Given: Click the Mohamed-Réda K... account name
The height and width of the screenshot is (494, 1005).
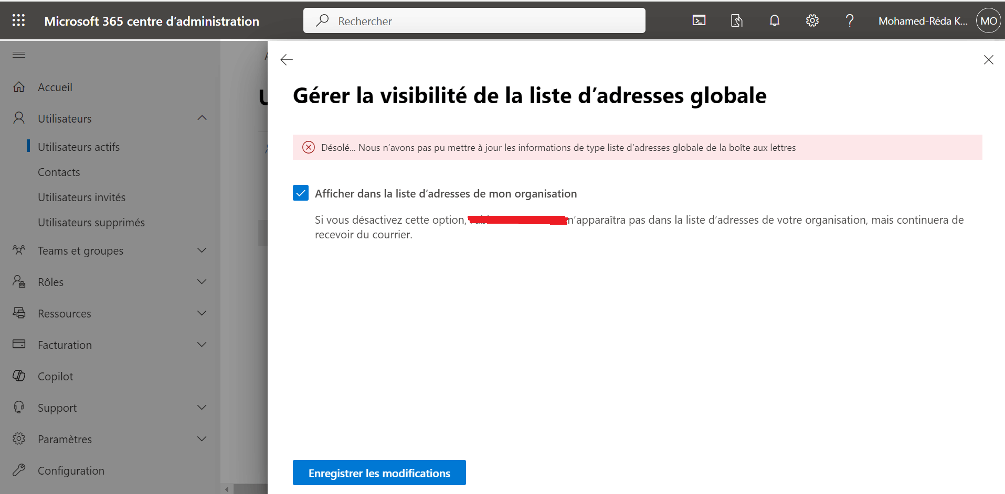Looking at the screenshot, I should point(923,21).
